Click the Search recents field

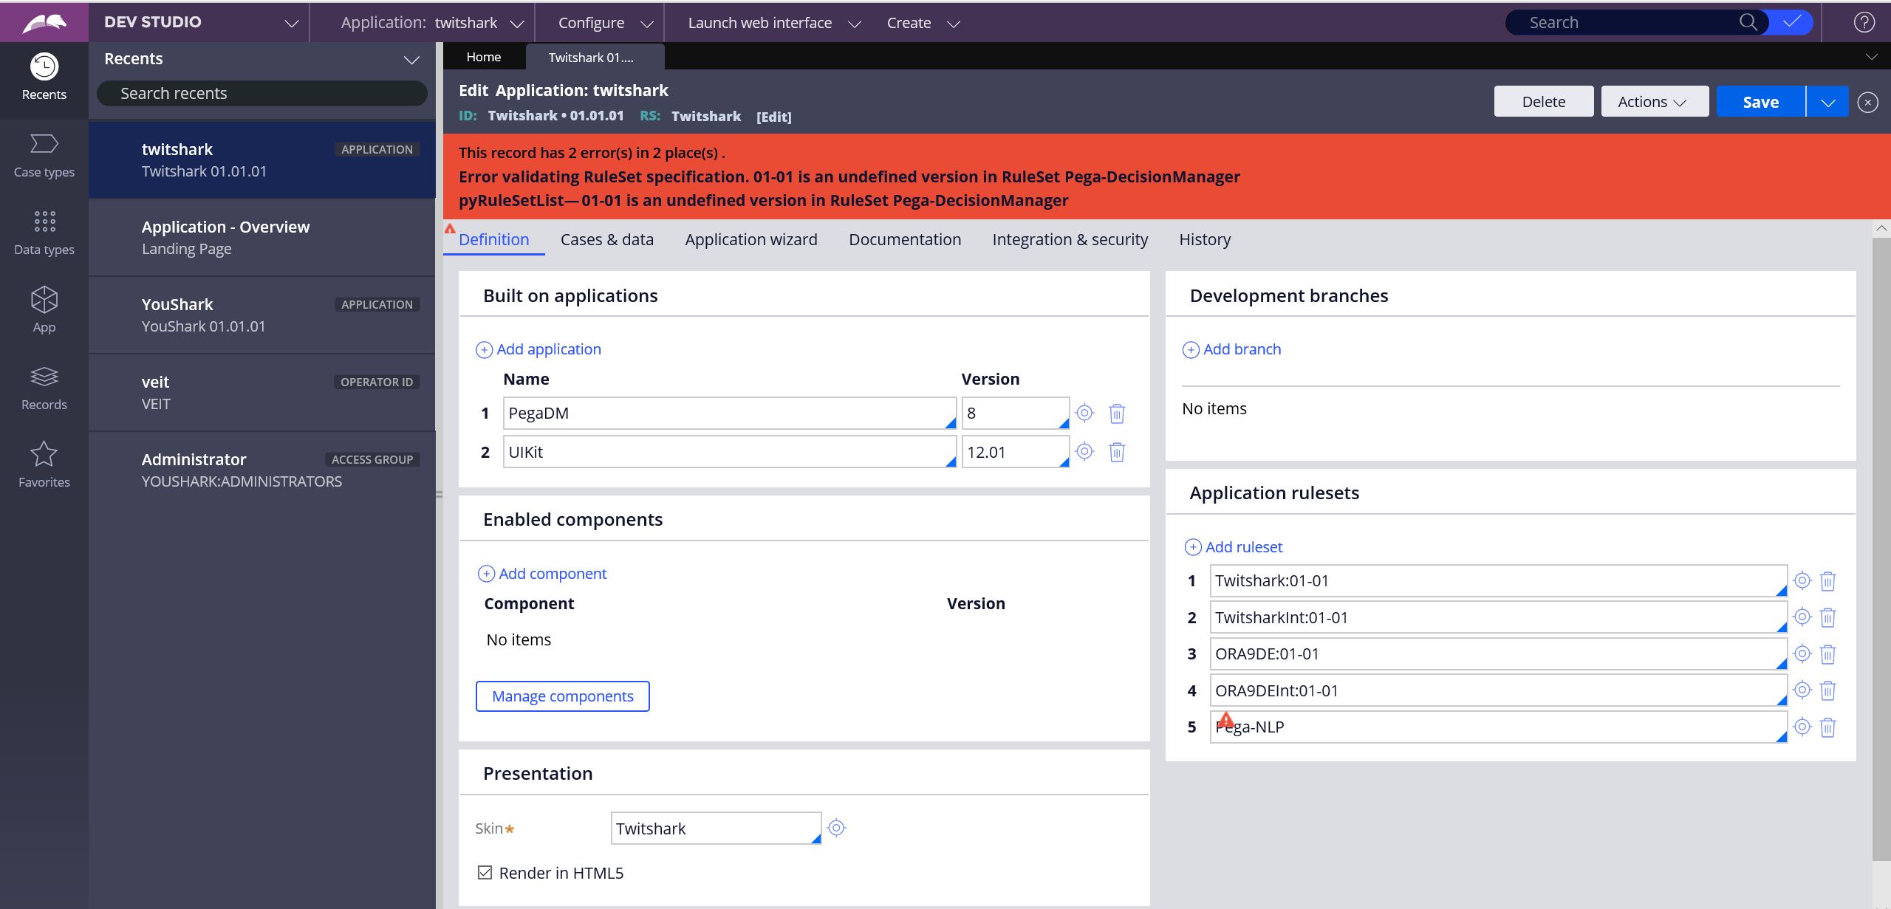(262, 94)
